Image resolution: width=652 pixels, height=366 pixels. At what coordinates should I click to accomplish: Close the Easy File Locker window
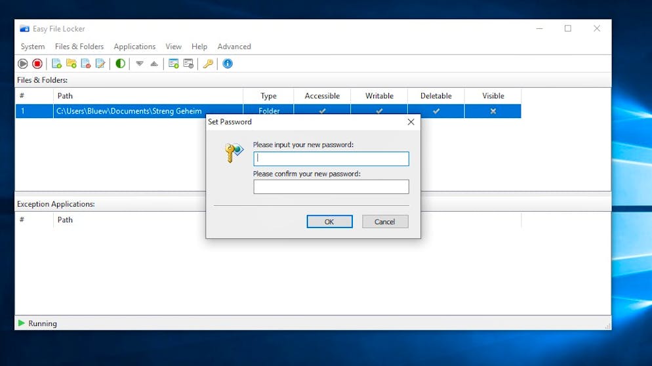coord(597,29)
